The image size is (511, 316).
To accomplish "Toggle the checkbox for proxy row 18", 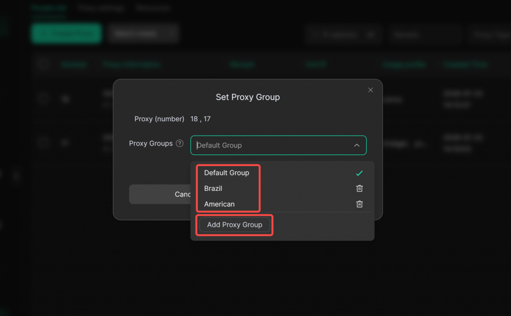I will click(44, 99).
